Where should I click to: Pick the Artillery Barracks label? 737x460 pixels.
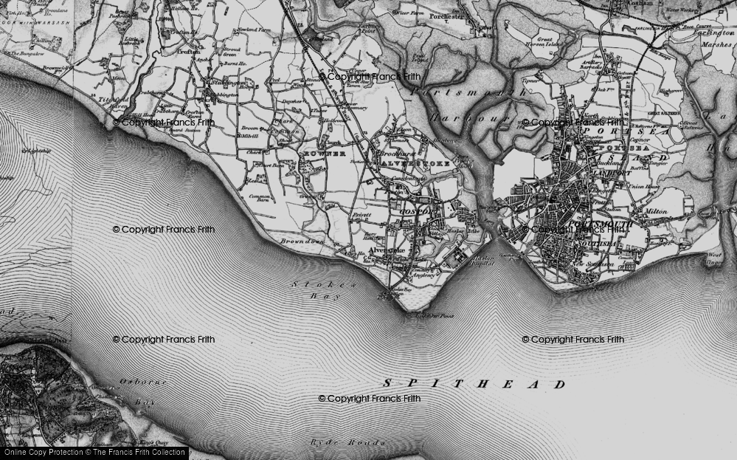[x=591, y=64]
